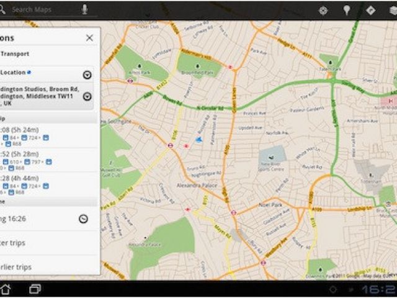The width and height of the screenshot is (397, 298).
Task: Select the hospital H icon
Action: tap(391, 101)
